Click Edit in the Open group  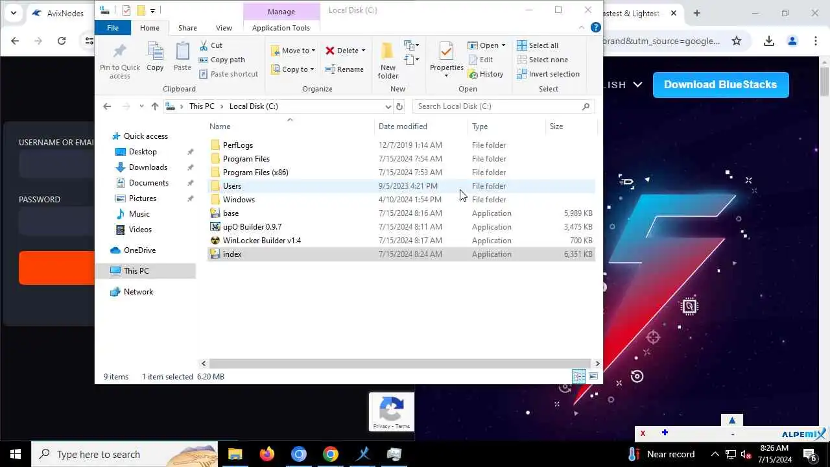[480, 60]
